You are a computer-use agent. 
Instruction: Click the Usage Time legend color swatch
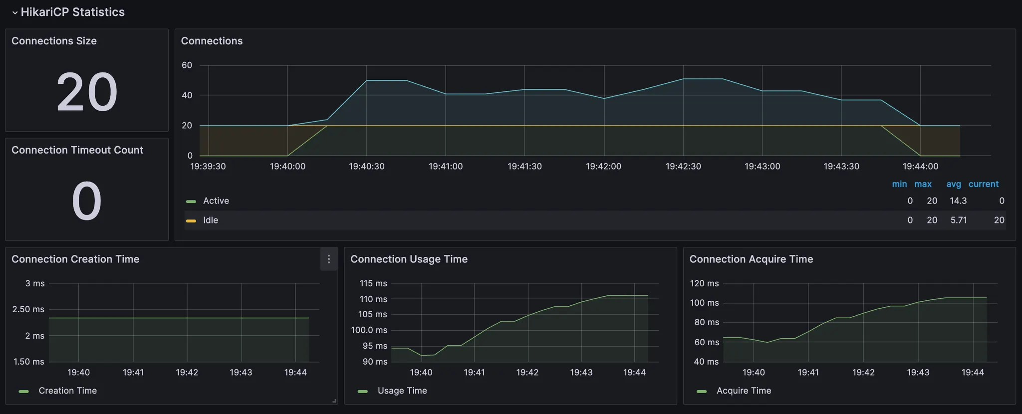click(363, 392)
